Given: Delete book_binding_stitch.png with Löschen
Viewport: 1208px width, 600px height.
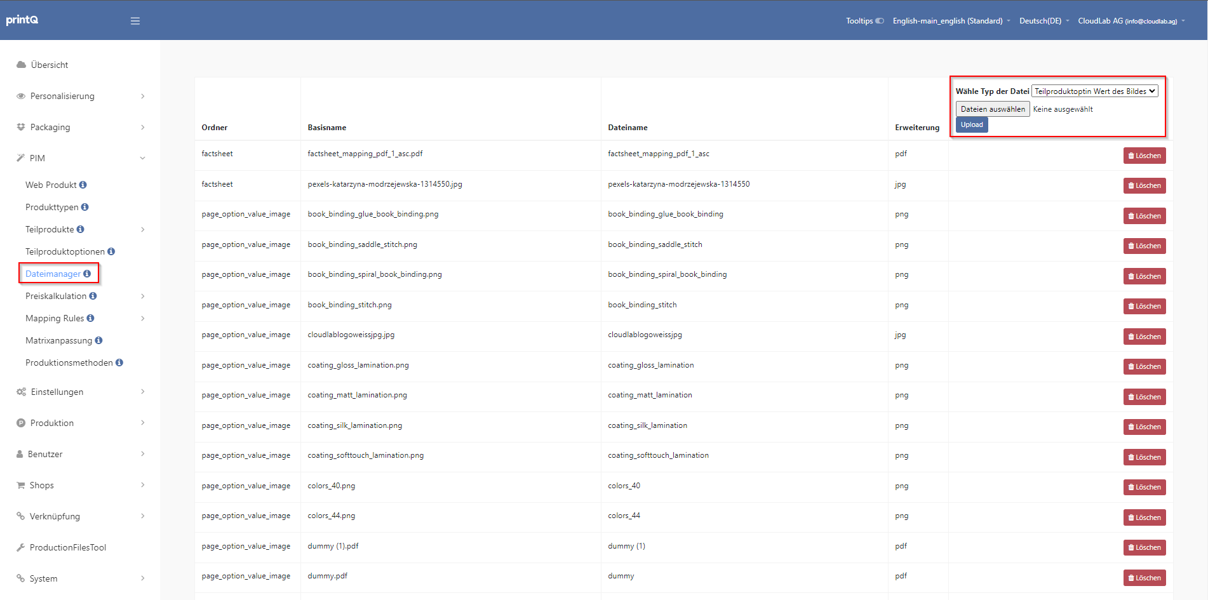Looking at the screenshot, I should (x=1144, y=306).
